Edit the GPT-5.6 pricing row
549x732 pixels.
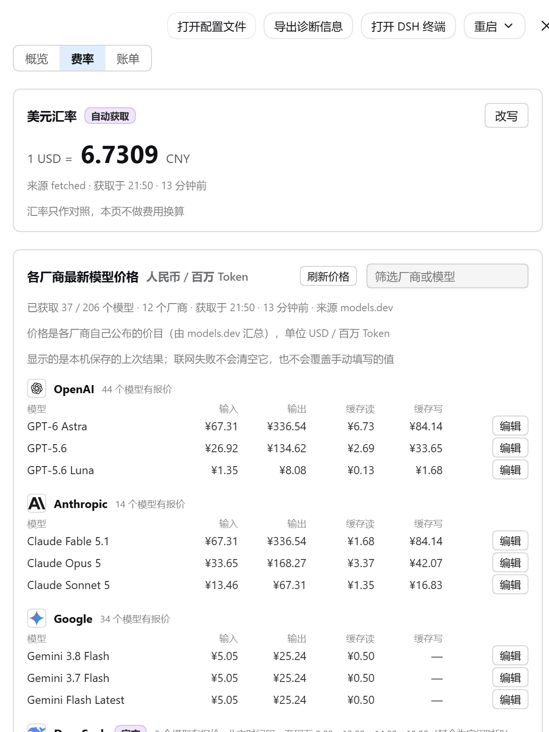(x=510, y=448)
